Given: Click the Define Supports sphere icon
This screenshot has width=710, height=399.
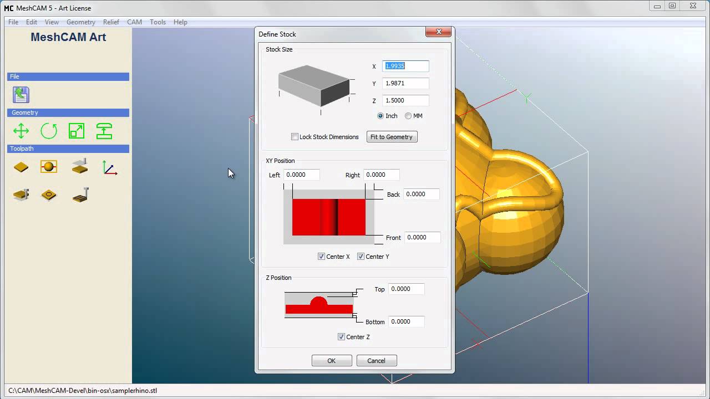Looking at the screenshot, I should (x=49, y=167).
